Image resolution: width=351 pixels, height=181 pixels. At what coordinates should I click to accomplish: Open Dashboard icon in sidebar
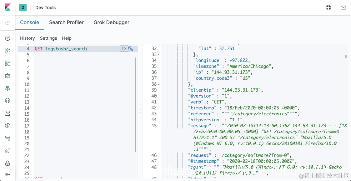[x=8, y=63]
